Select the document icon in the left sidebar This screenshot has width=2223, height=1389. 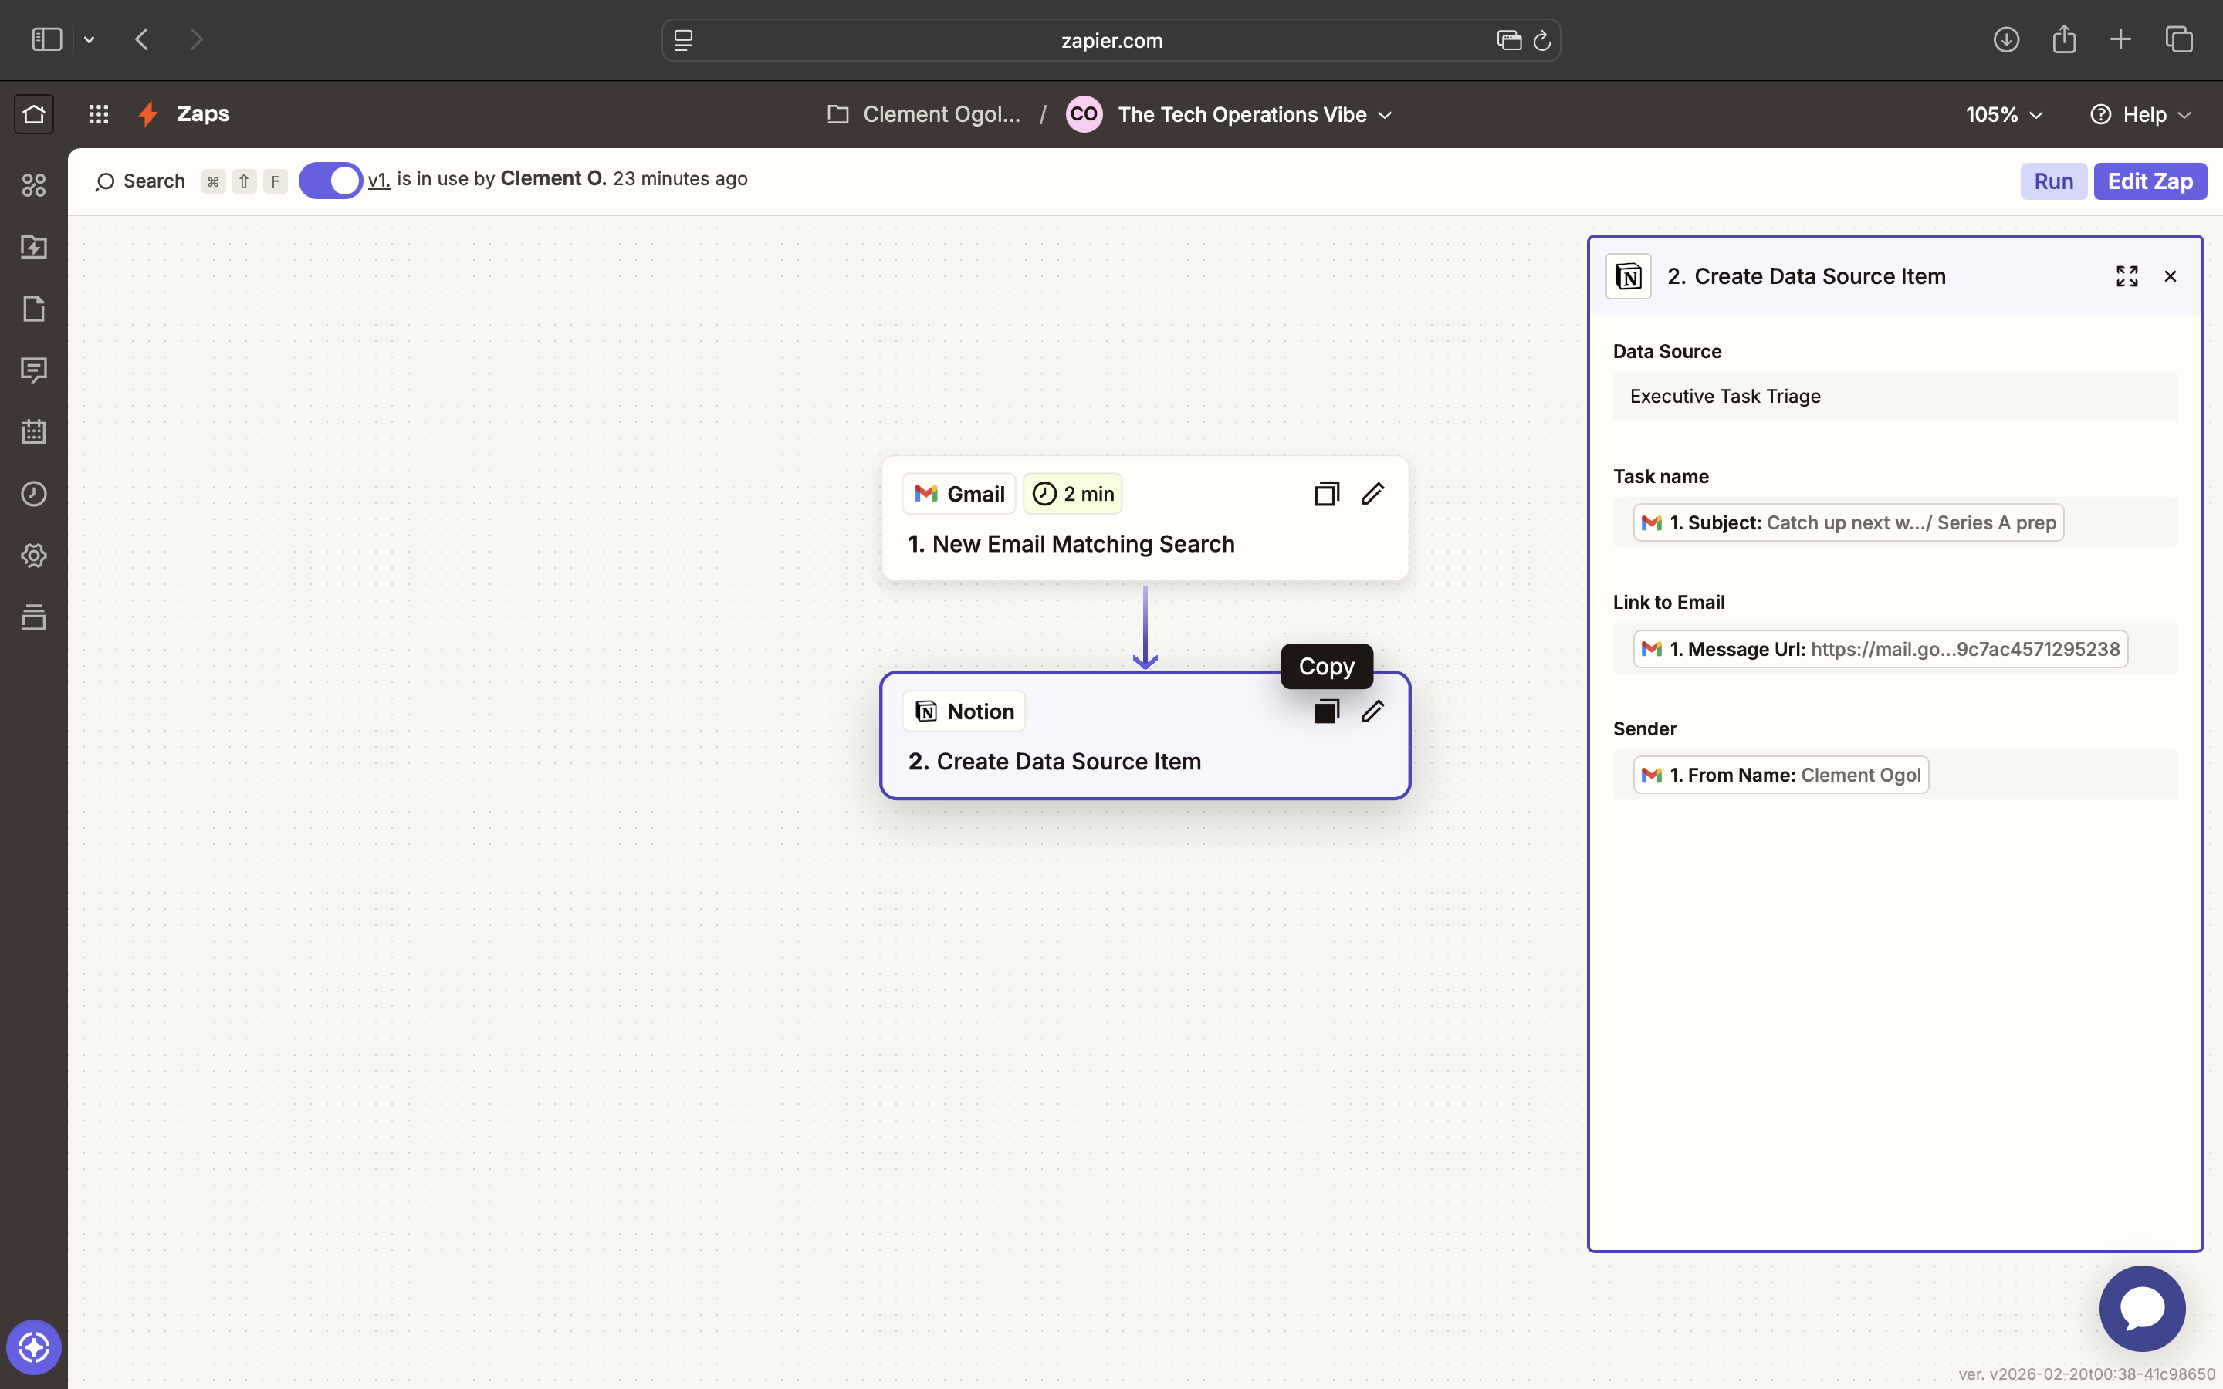point(34,309)
